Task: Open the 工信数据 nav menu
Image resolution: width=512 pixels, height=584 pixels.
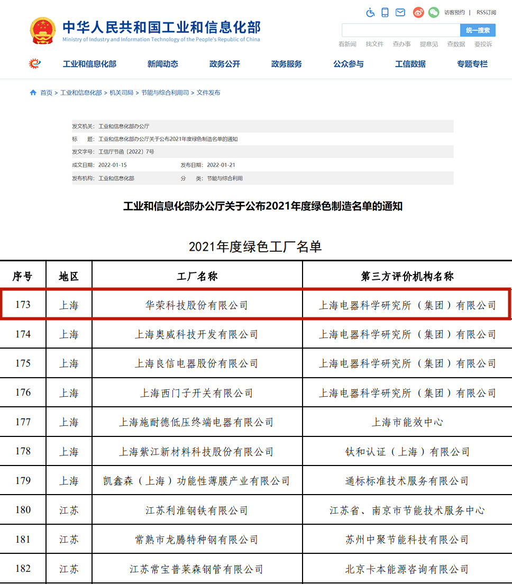Action: coord(410,64)
